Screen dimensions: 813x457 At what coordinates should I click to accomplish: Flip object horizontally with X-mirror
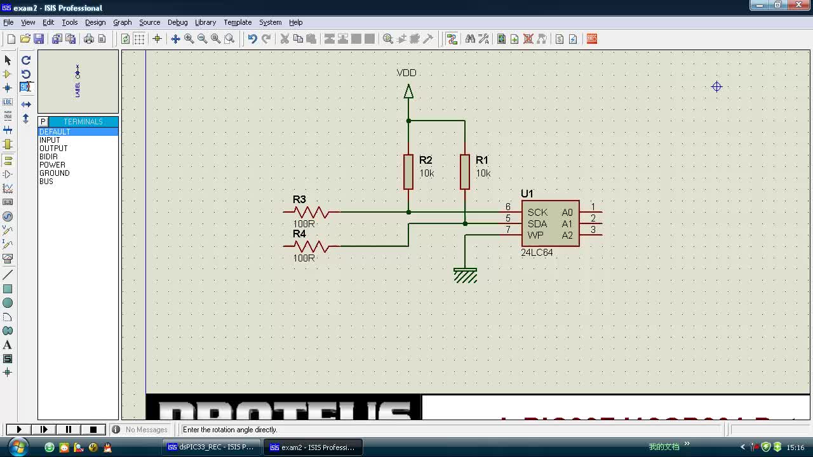[26, 104]
